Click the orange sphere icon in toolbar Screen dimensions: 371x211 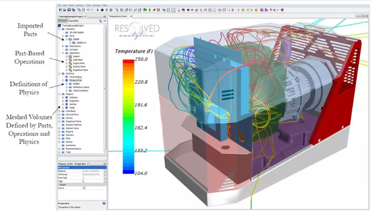[256, 10]
